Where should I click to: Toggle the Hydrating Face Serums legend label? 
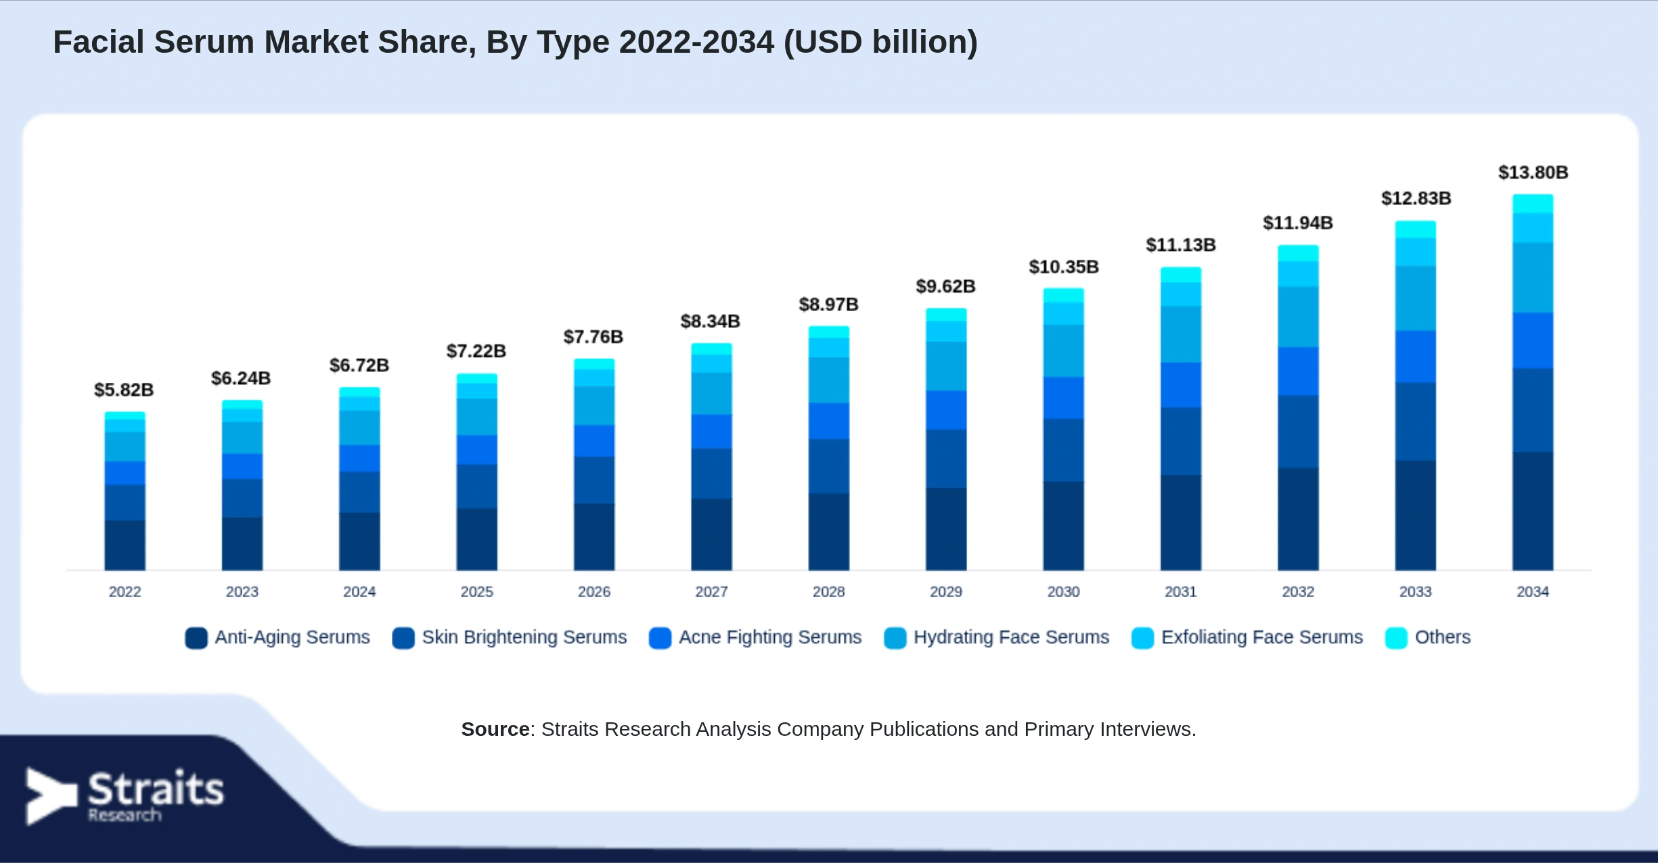(1012, 637)
